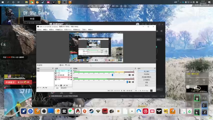Launch Steam from the bottom dock
This screenshot has height=120, width=213.
pos(91,111)
